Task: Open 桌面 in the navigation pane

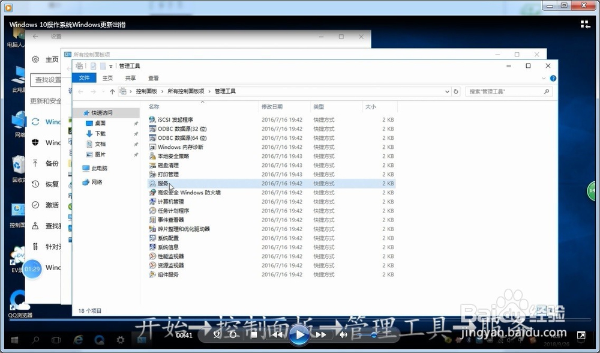Action: 100,123
